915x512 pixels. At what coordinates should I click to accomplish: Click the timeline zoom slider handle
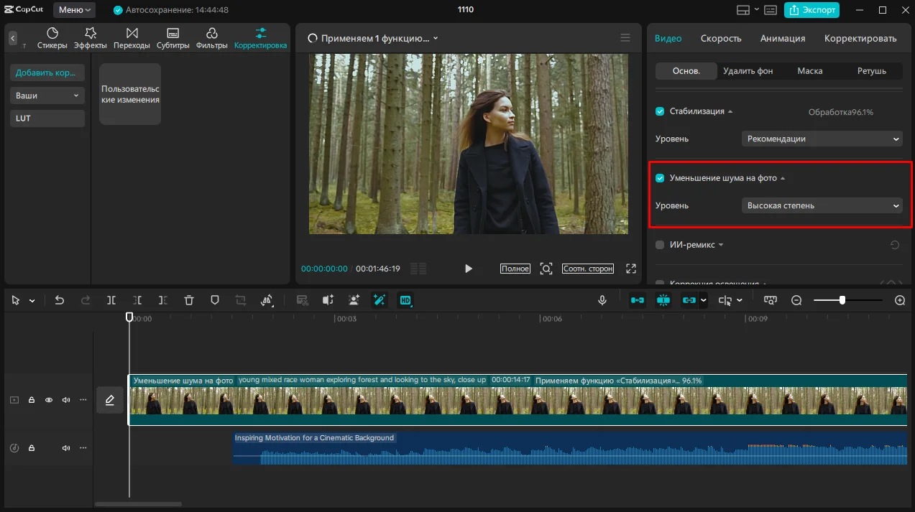coord(842,300)
